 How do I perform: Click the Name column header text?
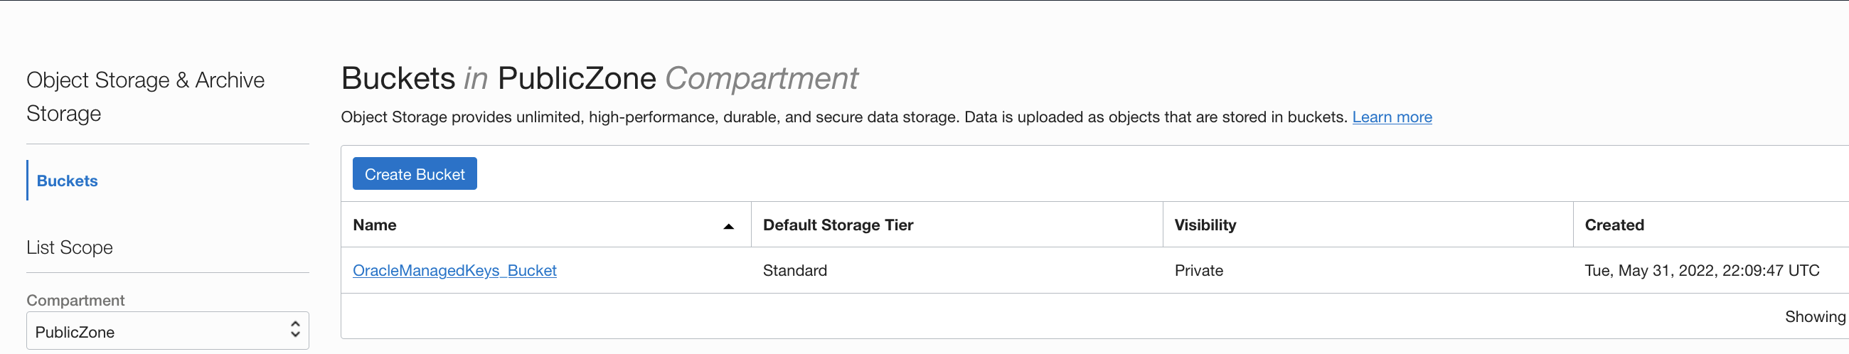pos(375,225)
